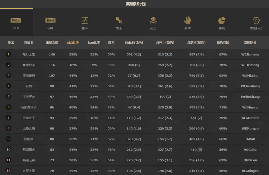Open the 胜率 win-rate chart icon
The width and height of the screenshot is (269, 175).
[84, 21]
